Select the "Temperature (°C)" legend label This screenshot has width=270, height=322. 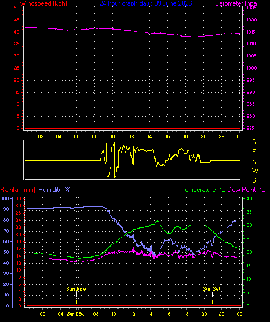[204, 190]
